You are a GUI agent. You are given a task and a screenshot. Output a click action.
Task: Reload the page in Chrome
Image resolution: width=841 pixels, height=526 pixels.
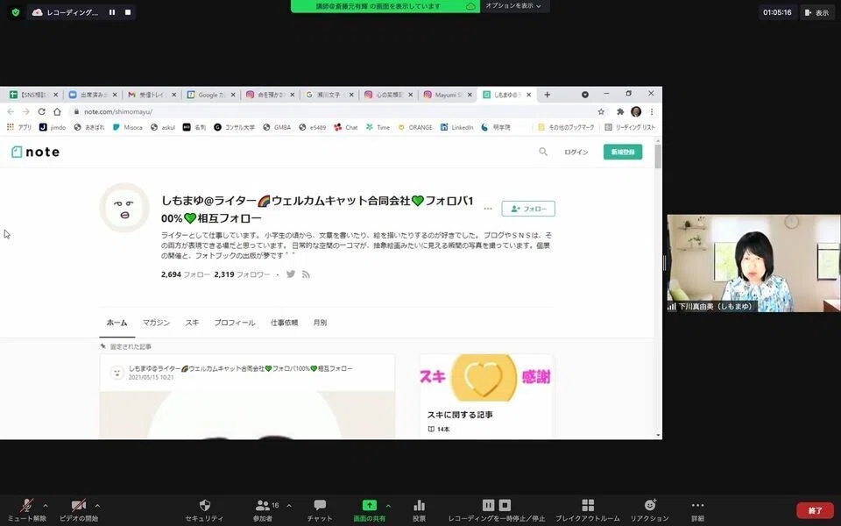pos(41,111)
